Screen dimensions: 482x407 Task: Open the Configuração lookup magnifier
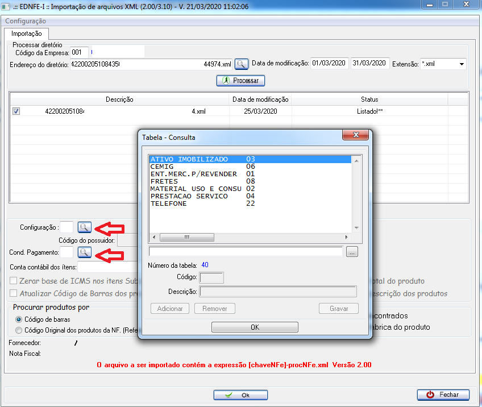[84, 227]
